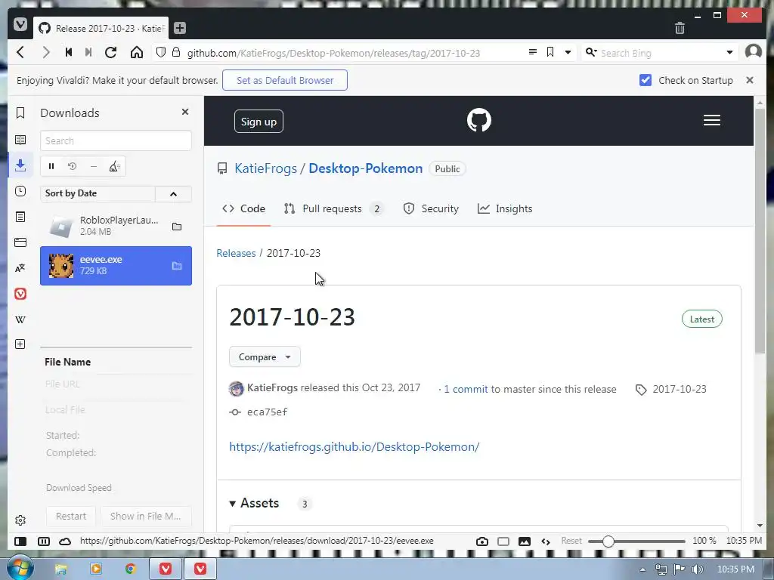The width and height of the screenshot is (774, 580).
Task: Switch to the Pull requests tab
Action: point(333,208)
